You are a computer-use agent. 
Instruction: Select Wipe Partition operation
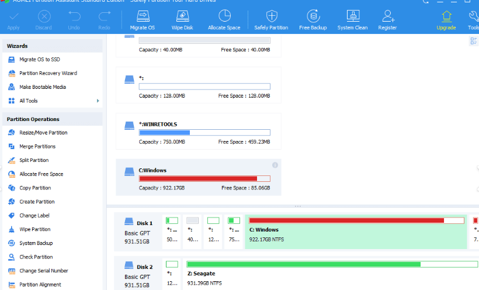pos(35,229)
